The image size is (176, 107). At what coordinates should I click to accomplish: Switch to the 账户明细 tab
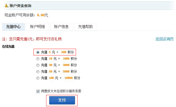coord(38,27)
